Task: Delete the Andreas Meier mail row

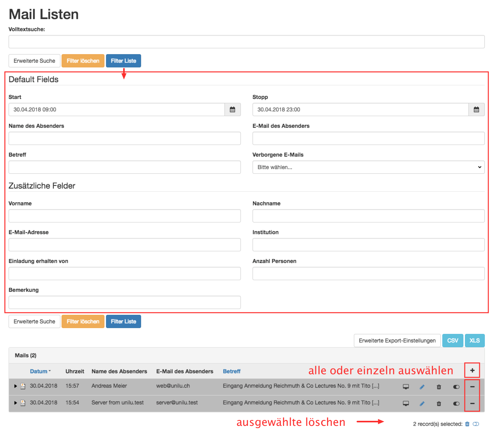Action: [x=439, y=387]
